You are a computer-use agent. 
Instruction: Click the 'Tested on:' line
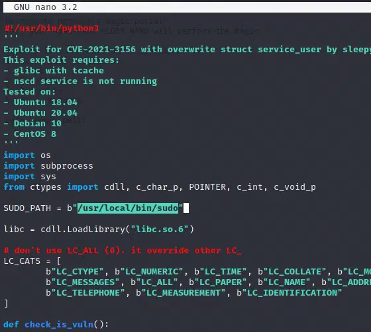pos(29,92)
